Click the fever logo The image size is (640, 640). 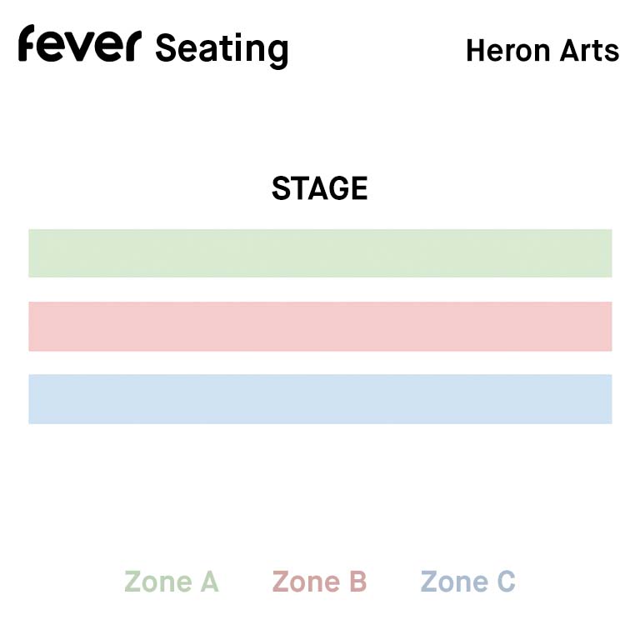80,43
